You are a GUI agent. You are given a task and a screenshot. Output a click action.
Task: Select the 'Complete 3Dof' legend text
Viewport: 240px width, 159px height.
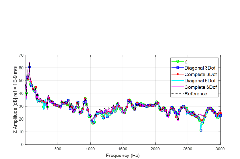[200, 74]
